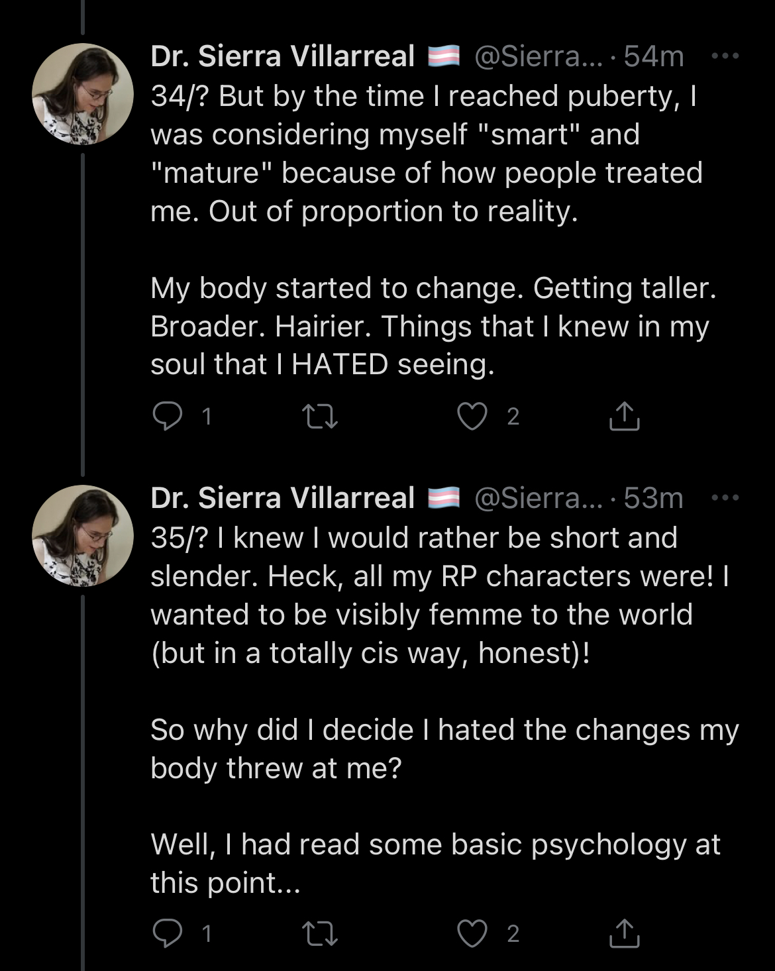The height and width of the screenshot is (971, 775).
Task: Share the 34/? tweet
Action: point(624,417)
